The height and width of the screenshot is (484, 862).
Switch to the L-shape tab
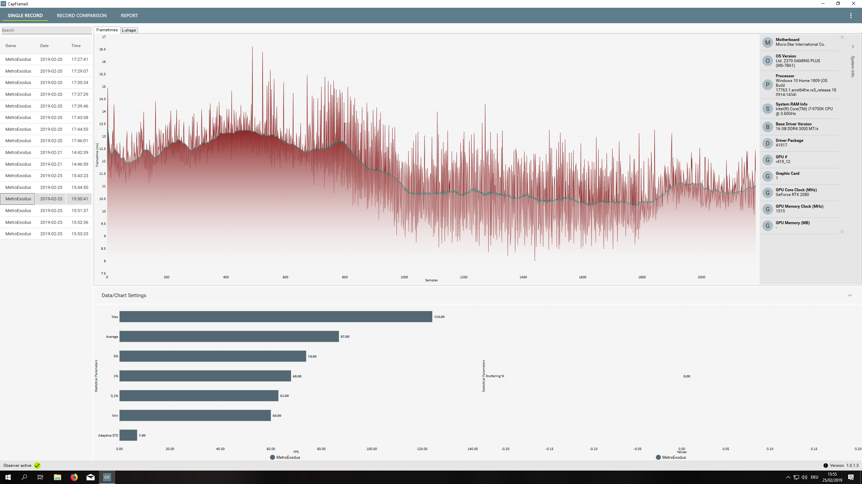click(129, 30)
